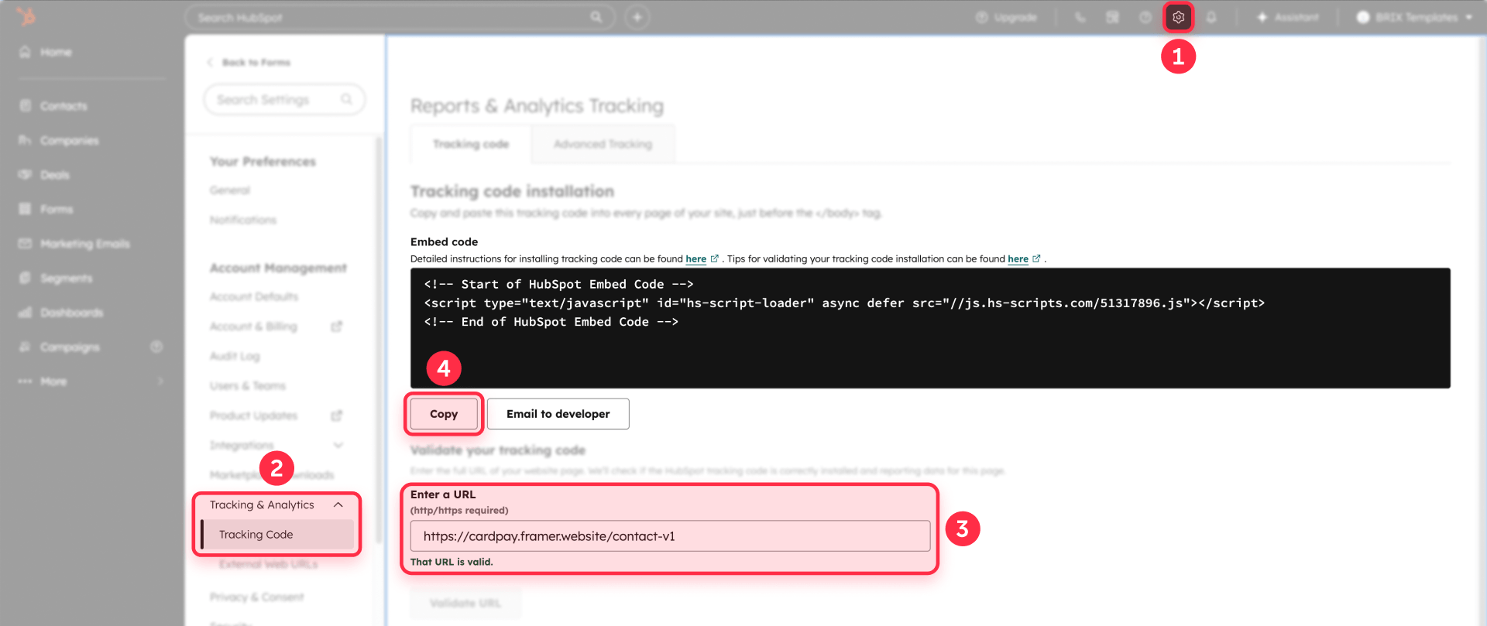Open Deals in left navigation
This screenshot has width=1487, height=626.
pos(45,175)
